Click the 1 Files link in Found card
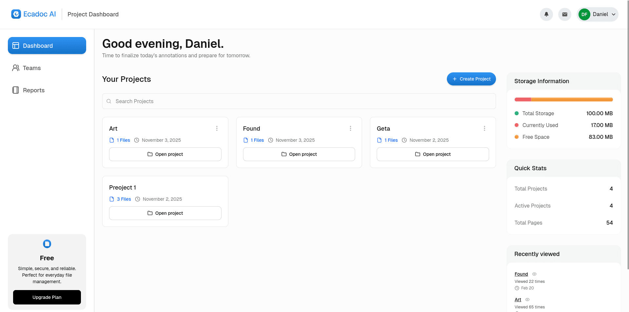 (257, 140)
